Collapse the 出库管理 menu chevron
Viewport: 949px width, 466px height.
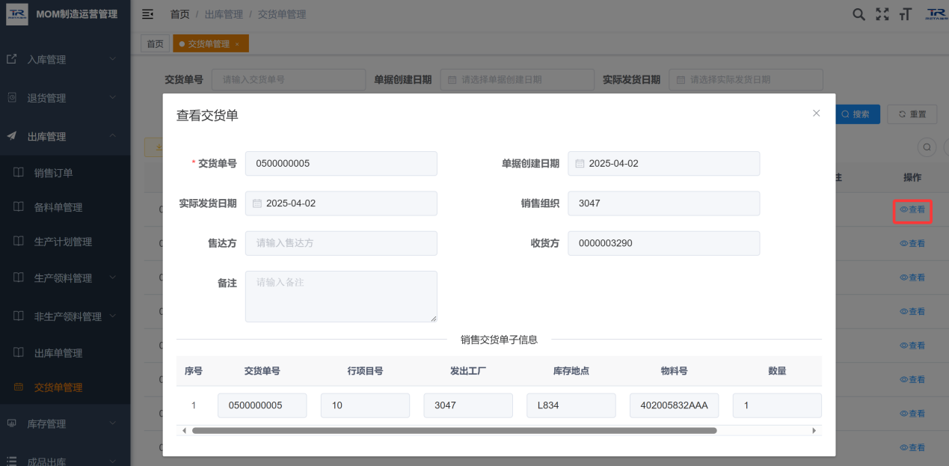[112, 136]
